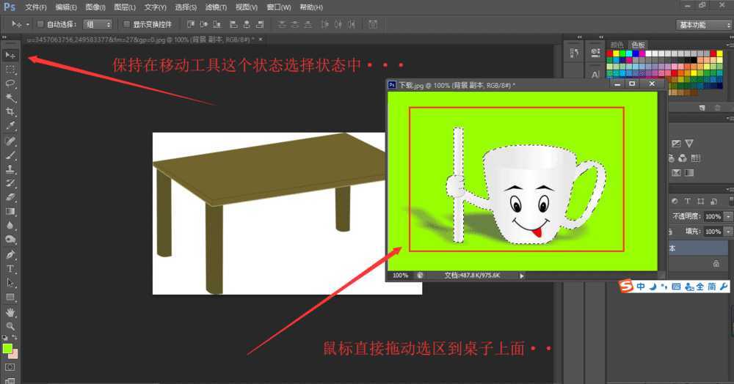Choose the Magic Wand tool
The height and width of the screenshot is (384, 734).
[10, 97]
